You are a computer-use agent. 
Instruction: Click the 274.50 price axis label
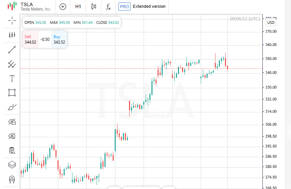[x=271, y=177]
